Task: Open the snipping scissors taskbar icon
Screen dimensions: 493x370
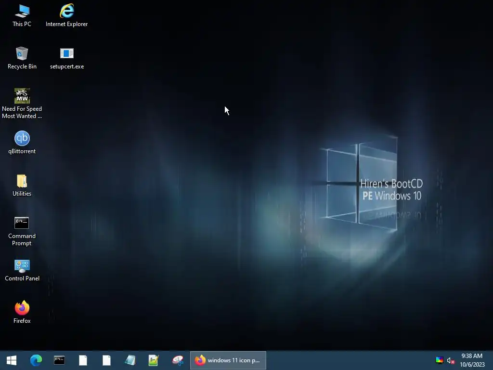Action: coord(178,360)
